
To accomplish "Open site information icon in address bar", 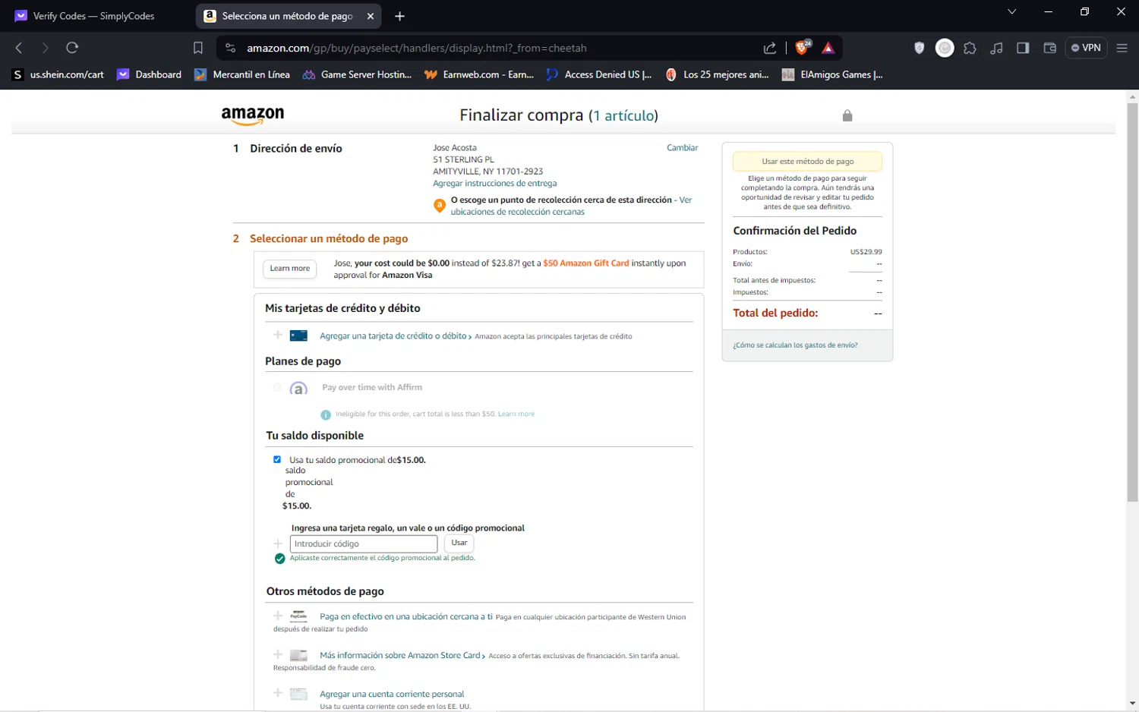I will (x=231, y=48).
